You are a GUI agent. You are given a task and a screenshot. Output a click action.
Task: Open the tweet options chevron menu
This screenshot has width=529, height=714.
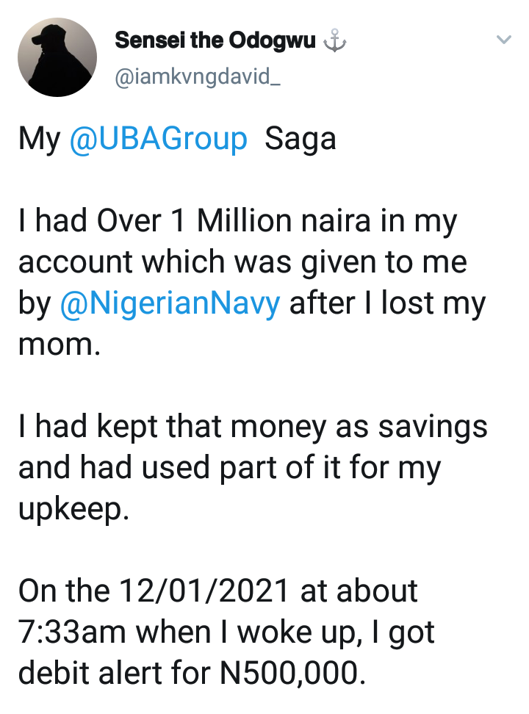[503, 40]
